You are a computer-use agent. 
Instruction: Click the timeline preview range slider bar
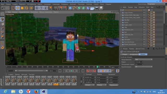coord(31,71)
